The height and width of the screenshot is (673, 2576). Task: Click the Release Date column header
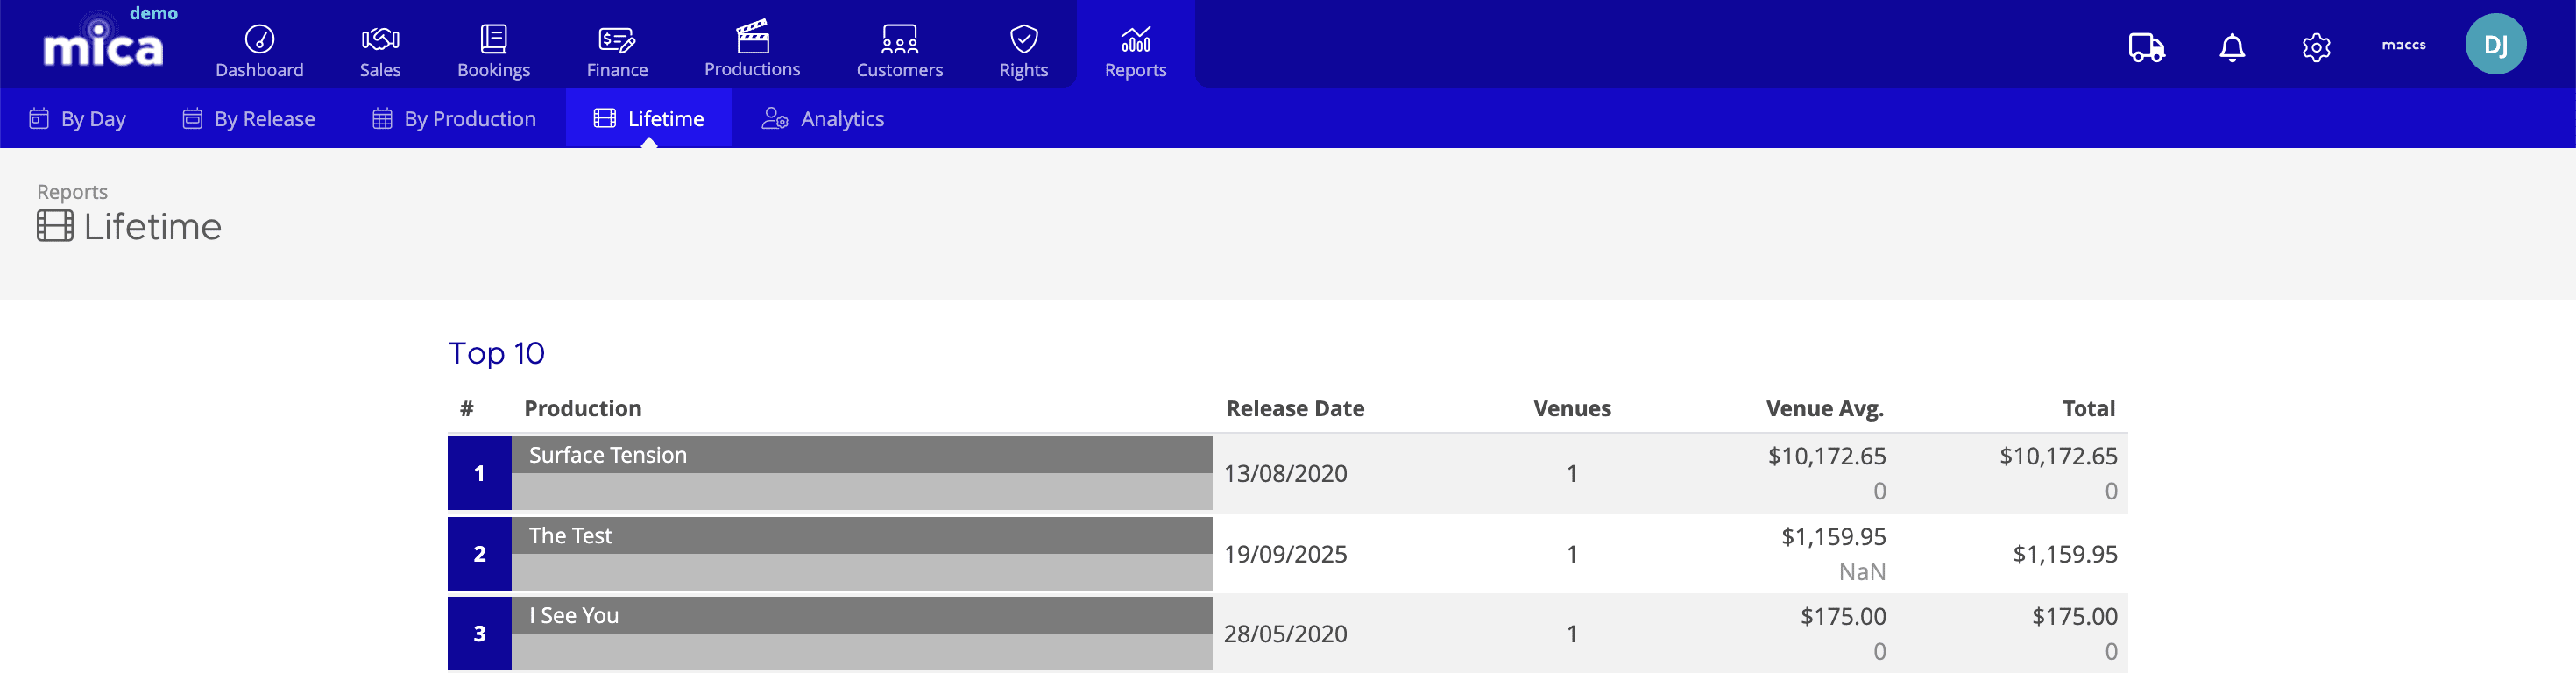pyautogui.click(x=1295, y=408)
